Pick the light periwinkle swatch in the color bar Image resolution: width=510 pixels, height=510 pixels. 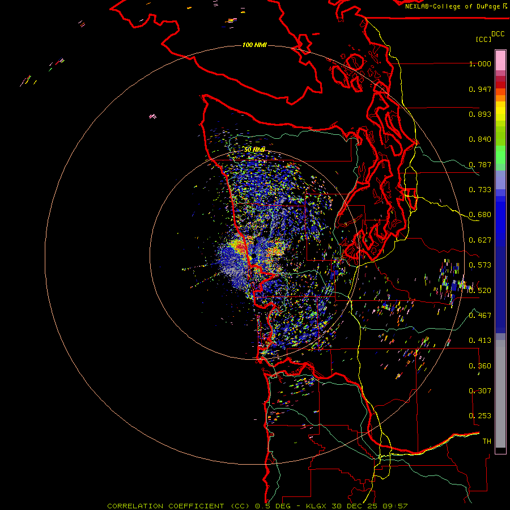(500, 180)
